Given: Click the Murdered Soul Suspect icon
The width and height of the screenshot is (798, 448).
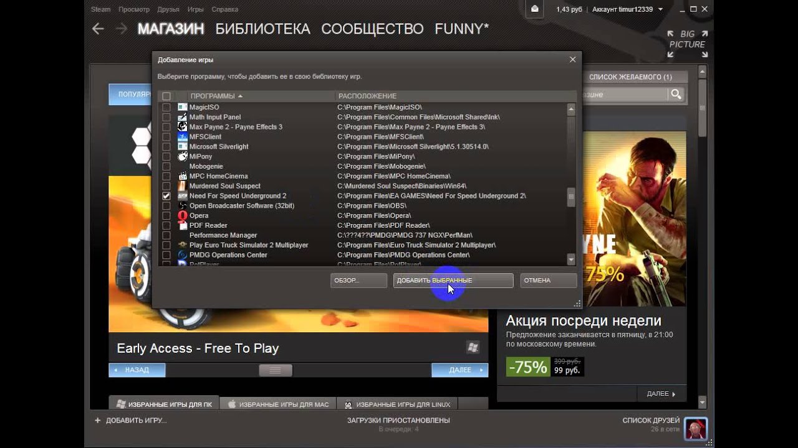Looking at the screenshot, I should (182, 186).
